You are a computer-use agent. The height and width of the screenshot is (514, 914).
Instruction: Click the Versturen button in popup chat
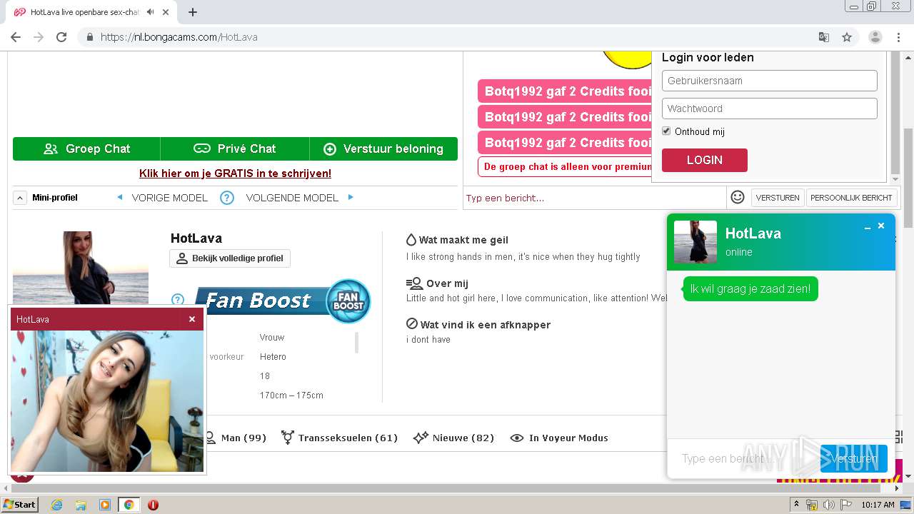(854, 458)
